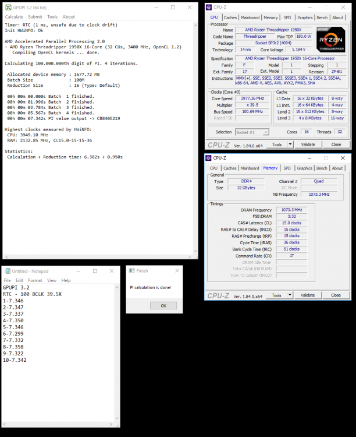
Task: Click the Threads count field 32
Action: click(340, 132)
